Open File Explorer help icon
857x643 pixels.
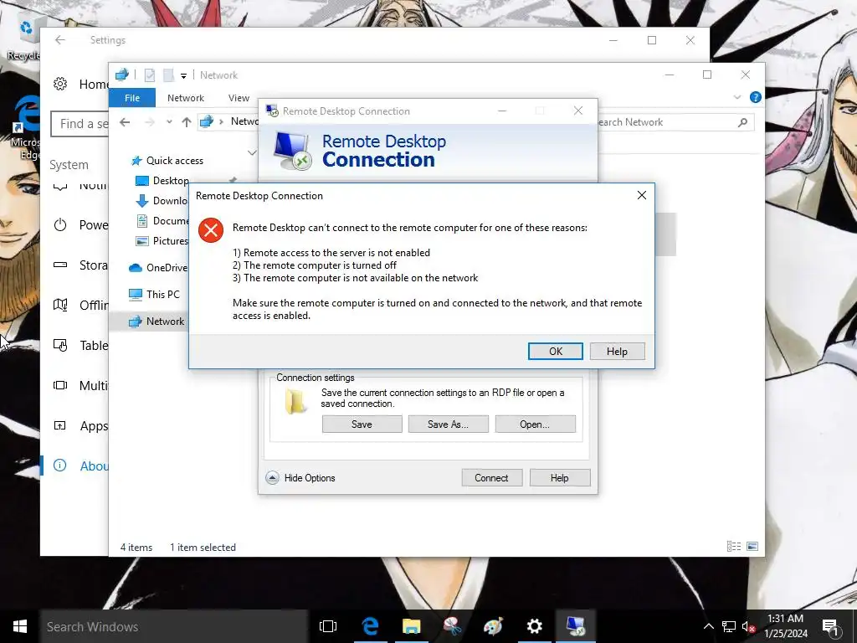pos(756,97)
